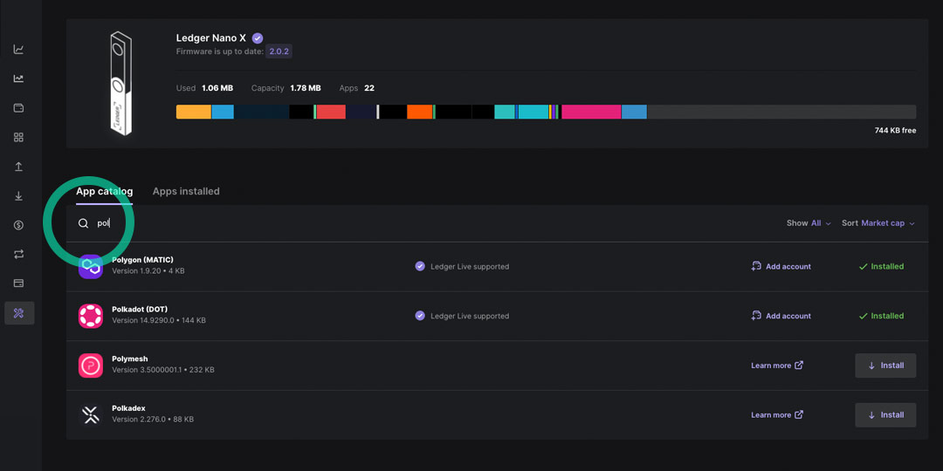This screenshot has width=943, height=471.
Task: Click Add account for Polygon (MATIC)
Action: (781, 266)
